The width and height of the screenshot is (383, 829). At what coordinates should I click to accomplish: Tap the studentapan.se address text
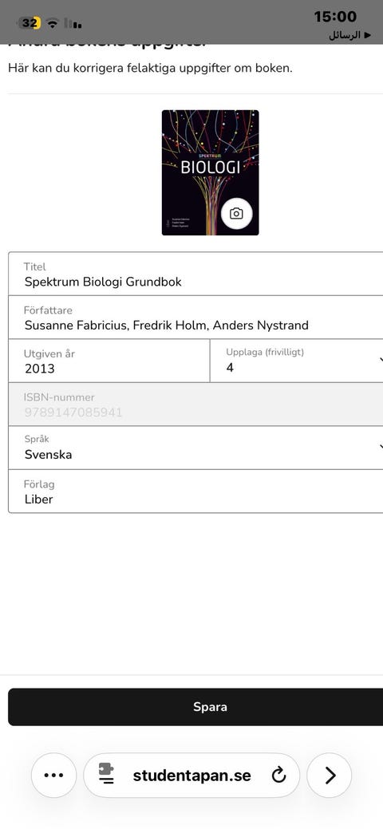pyautogui.click(x=192, y=776)
